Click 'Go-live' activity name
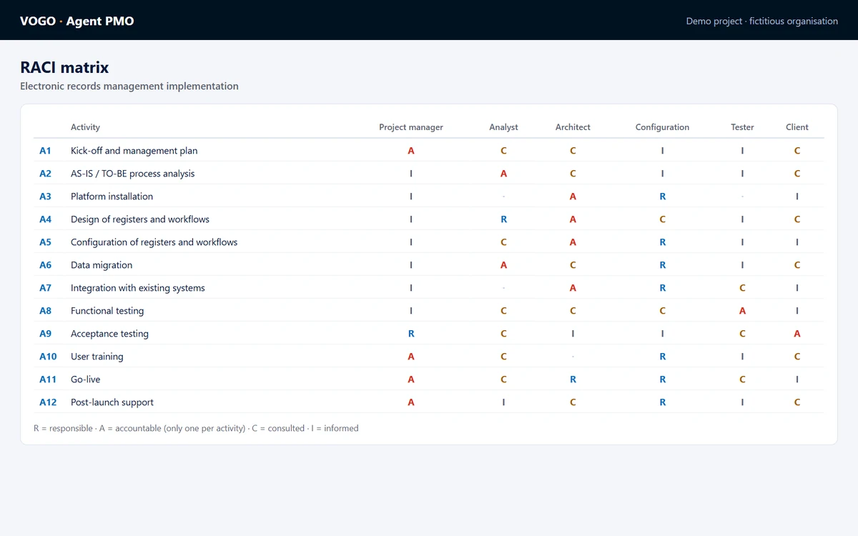858x536 pixels. click(x=85, y=379)
